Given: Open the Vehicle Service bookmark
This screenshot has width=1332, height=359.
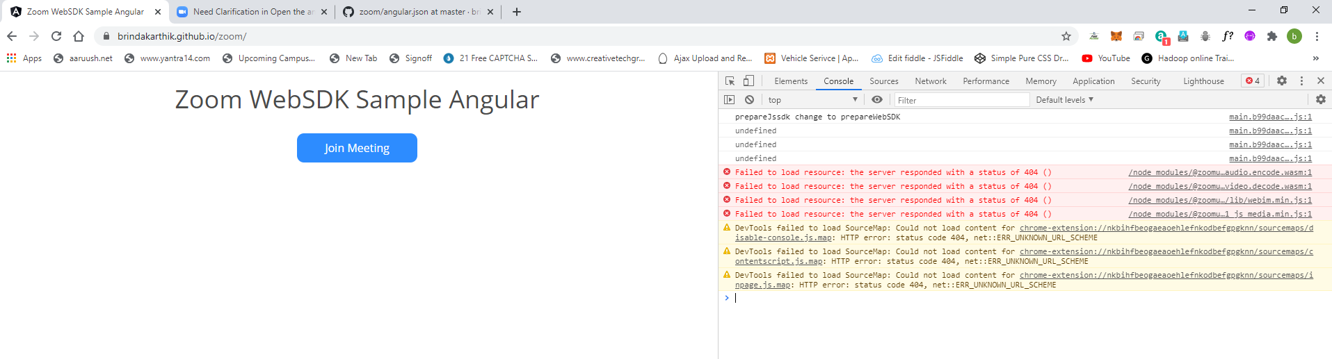Looking at the screenshot, I should coord(812,58).
